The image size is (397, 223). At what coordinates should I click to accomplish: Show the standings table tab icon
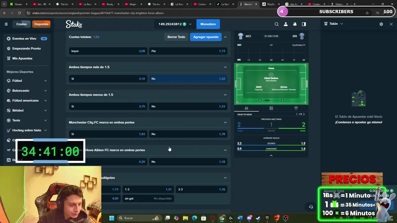click(271, 108)
